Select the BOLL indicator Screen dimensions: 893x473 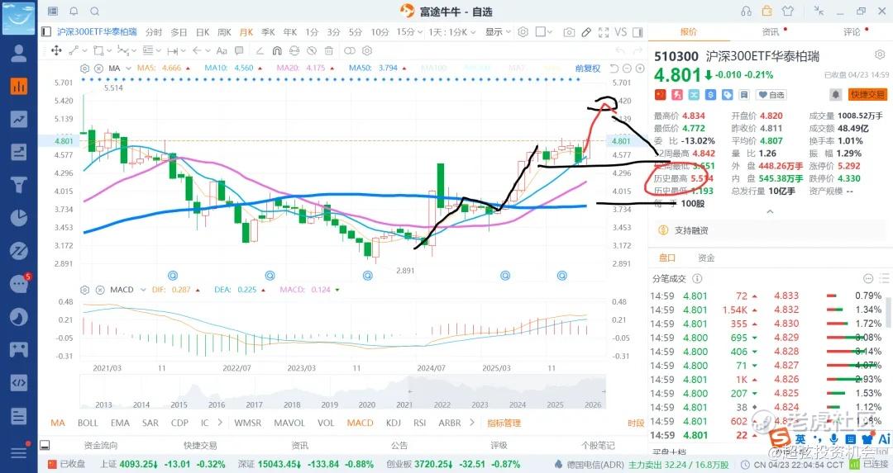click(x=88, y=423)
